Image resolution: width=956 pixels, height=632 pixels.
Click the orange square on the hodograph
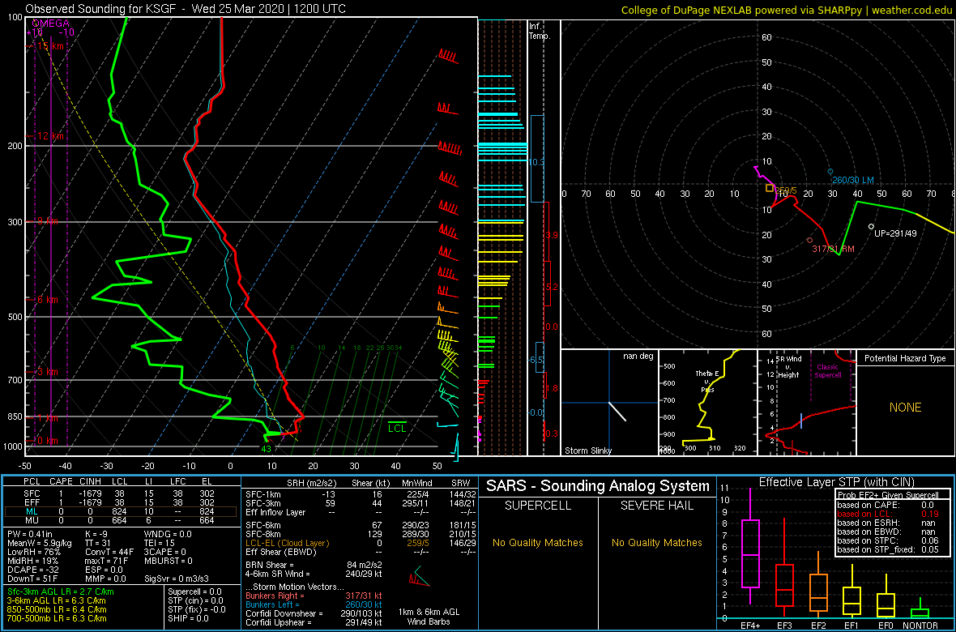770,189
